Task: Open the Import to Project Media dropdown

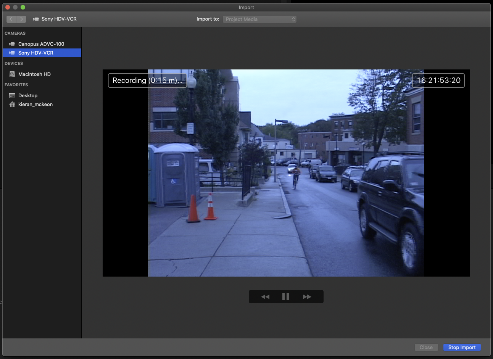Action: [x=259, y=19]
